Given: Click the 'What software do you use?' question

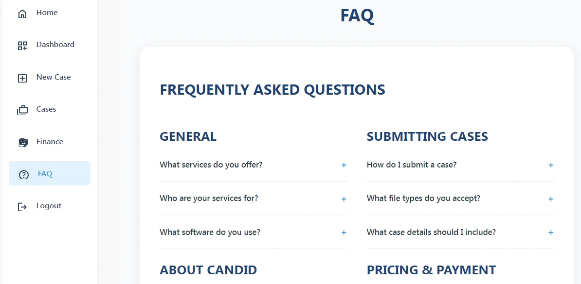Looking at the screenshot, I should pos(210,232).
